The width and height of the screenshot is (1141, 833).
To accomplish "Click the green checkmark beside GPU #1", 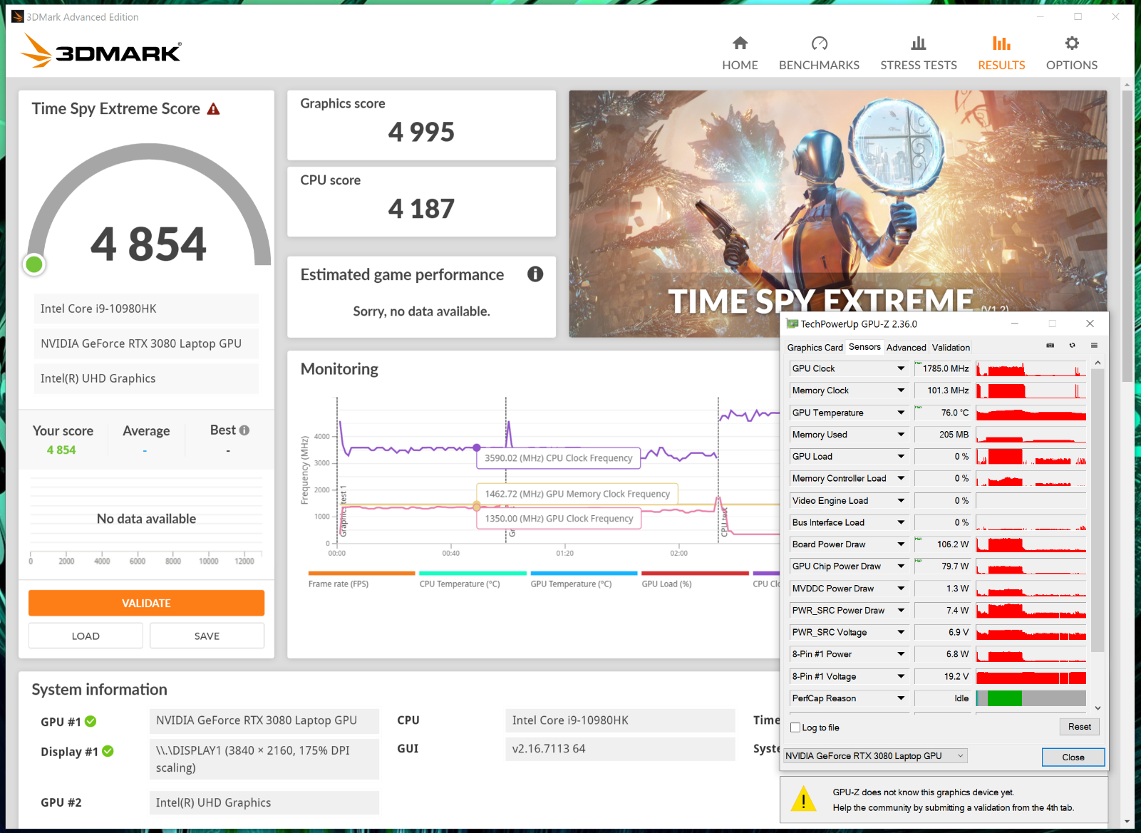I will 91,721.
